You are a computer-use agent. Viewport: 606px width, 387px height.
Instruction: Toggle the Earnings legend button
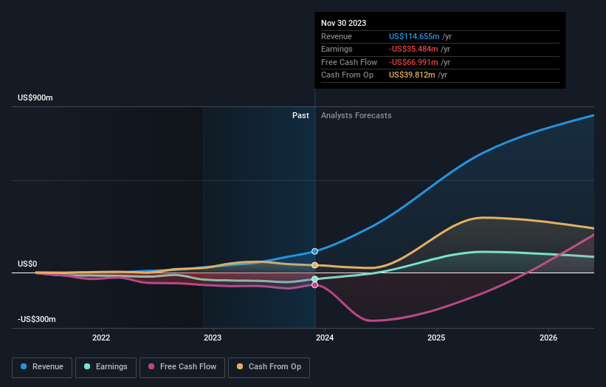106,367
